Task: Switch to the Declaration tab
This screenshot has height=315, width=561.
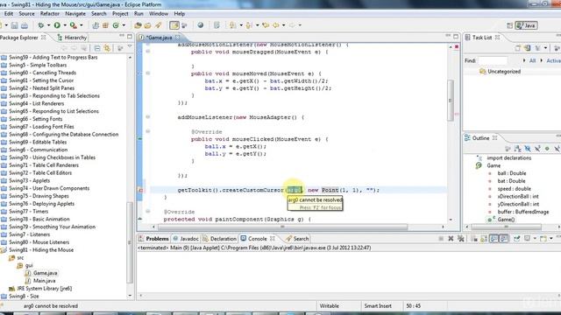Action: pos(219,239)
